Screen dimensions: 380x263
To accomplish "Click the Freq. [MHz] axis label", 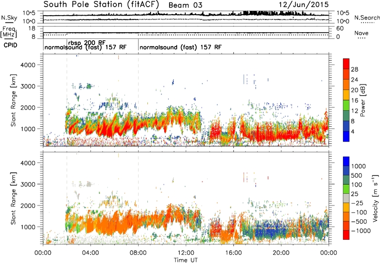I will [9, 32].
